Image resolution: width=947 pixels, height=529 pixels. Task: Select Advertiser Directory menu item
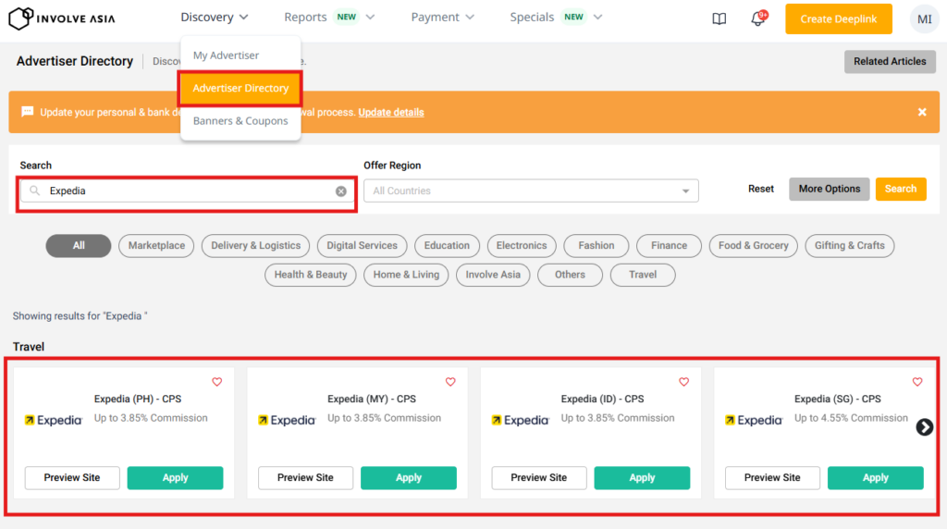point(240,88)
